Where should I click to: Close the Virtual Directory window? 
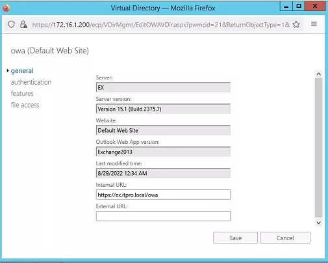315,7
